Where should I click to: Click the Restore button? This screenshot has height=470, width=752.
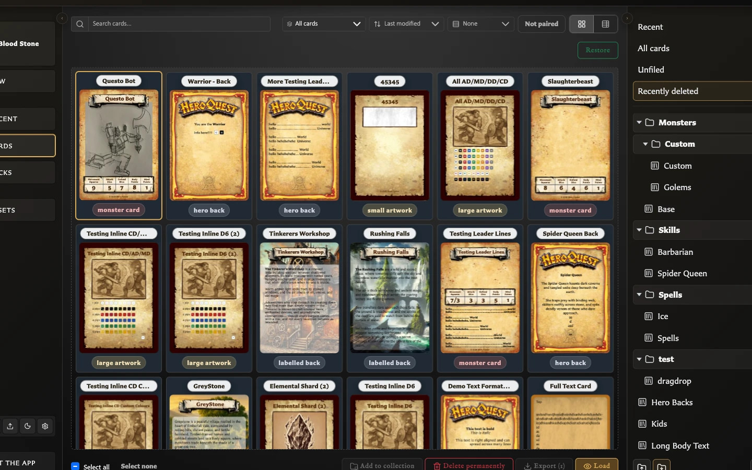coord(598,50)
